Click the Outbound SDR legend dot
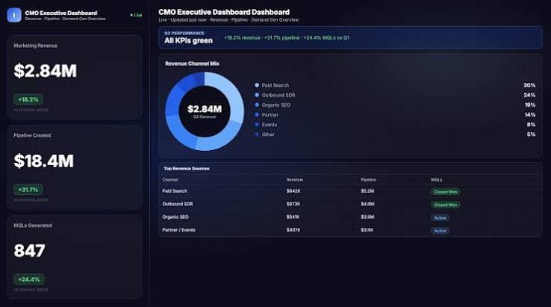The width and height of the screenshot is (551, 307). pyautogui.click(x=257, y=95)
